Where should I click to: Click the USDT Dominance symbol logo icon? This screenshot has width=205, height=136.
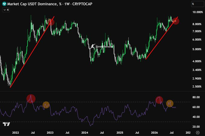4,4
